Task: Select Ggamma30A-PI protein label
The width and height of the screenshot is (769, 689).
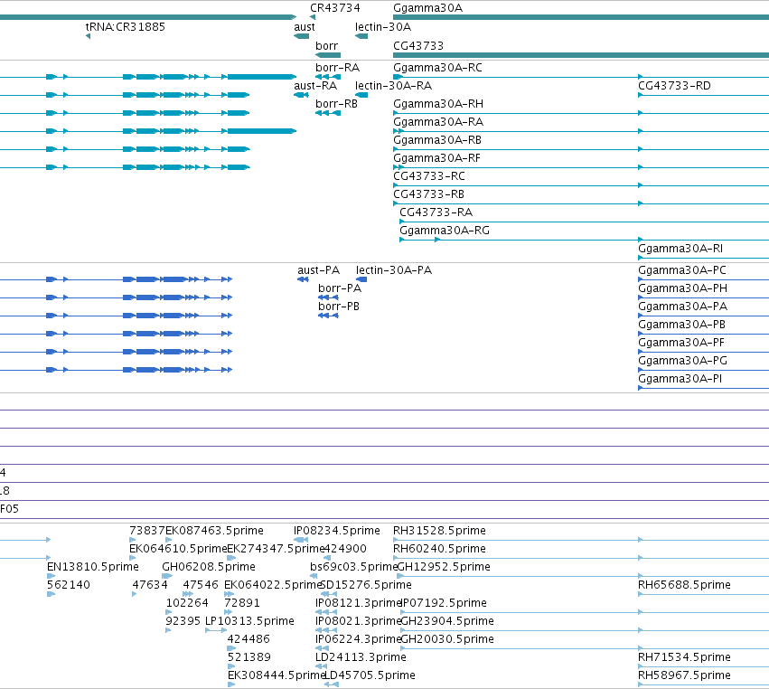Action: (x=680, y=379)
